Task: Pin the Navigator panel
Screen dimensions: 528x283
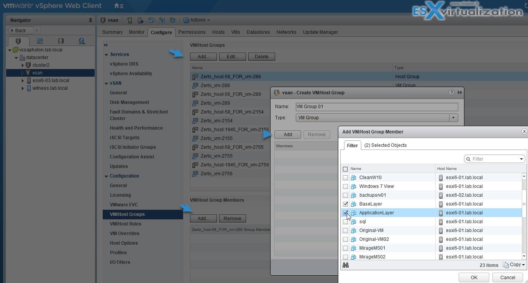Action: (x=90, y=20)
